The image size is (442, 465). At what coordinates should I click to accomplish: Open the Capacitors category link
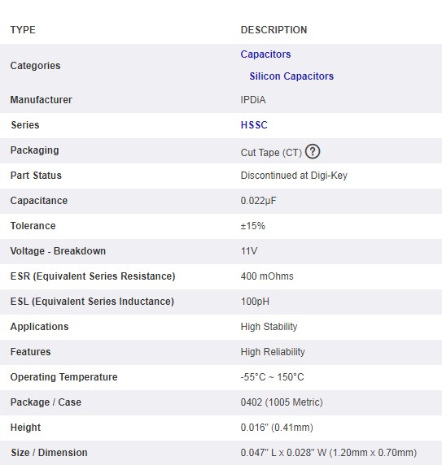(265, 54)
